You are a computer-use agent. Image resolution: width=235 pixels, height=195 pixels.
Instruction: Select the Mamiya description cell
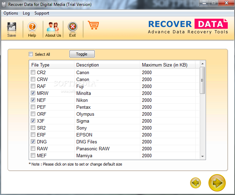point(84,156)
